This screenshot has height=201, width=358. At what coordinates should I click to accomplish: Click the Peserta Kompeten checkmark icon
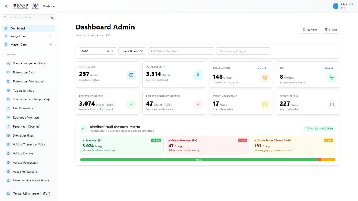tap(131, 104)
